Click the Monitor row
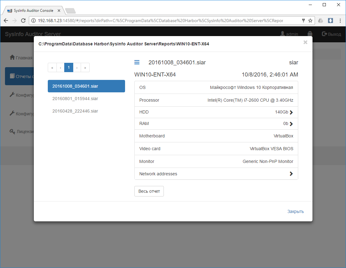 point(216,161)
